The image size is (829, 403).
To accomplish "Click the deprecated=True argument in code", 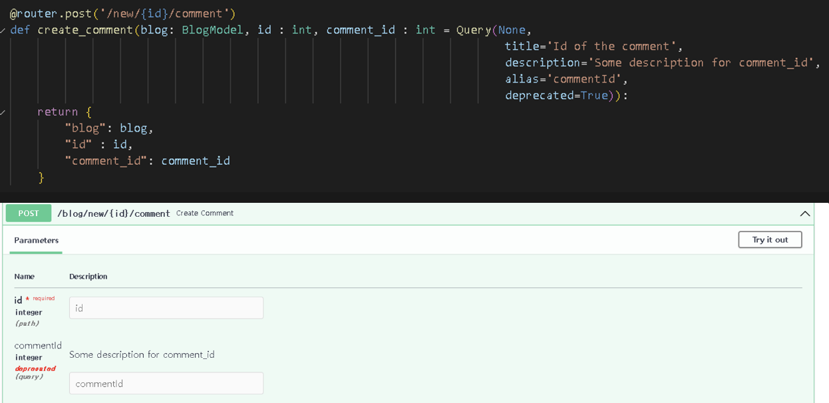I will point(566,95).
